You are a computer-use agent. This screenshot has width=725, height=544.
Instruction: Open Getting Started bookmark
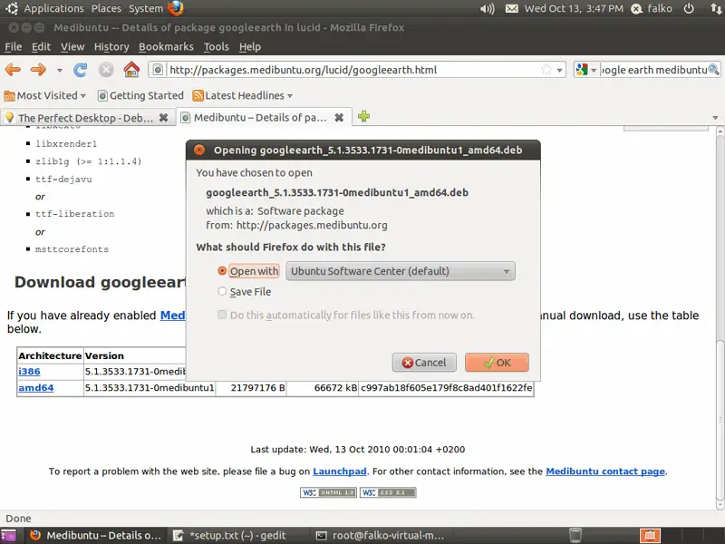click(x=141, y=95)
